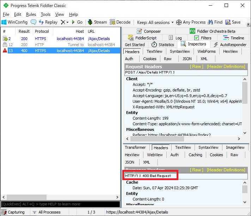The image size is (251, 216).
Task: Open the File menu
Action: tap(6, 14)
